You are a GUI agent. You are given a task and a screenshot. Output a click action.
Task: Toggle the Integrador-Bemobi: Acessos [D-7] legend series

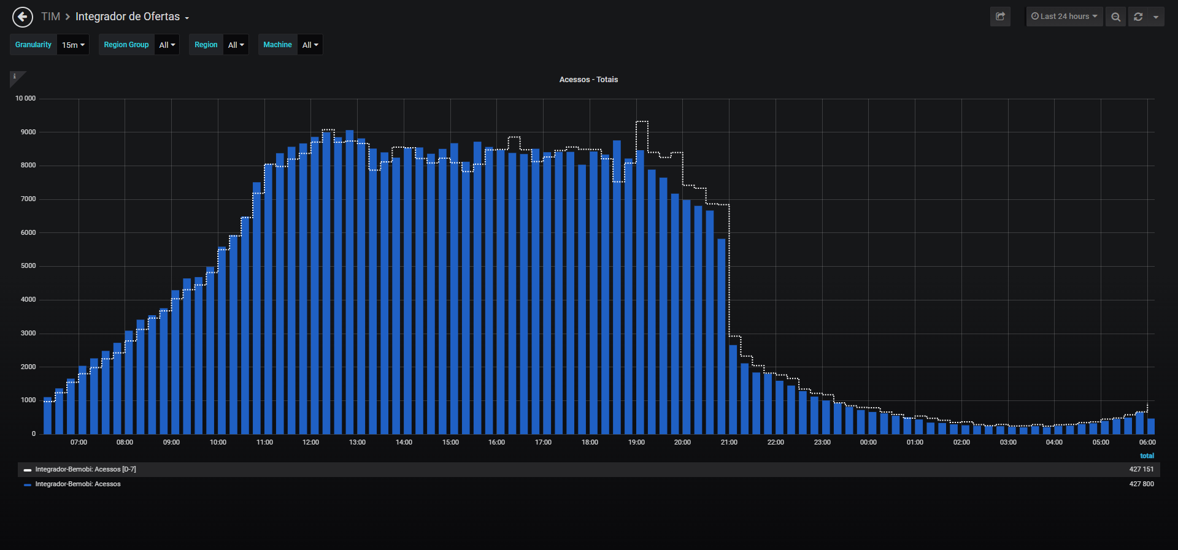pyautogui.click(x=85, y=470)
